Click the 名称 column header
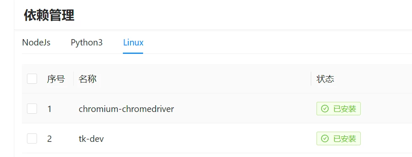Image resolution: width=412 pixels, height=157 pixels. [x=88, y=79]
